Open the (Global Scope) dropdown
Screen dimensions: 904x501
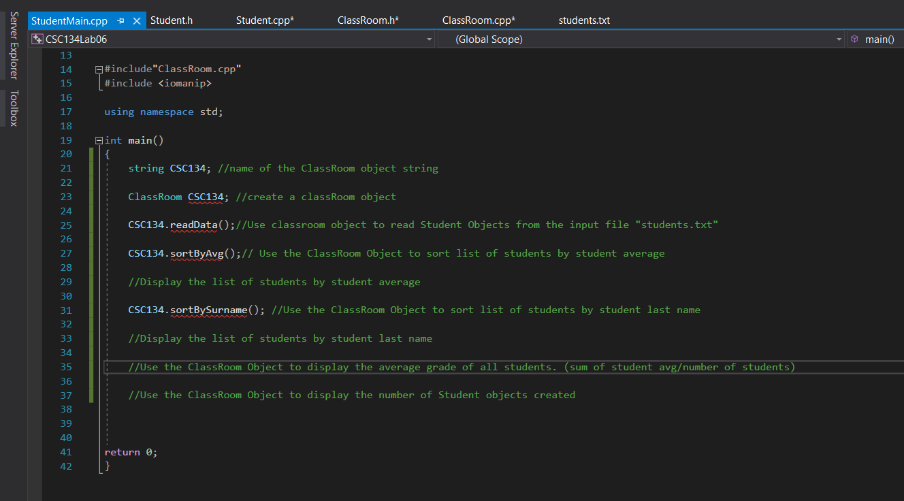839,39
